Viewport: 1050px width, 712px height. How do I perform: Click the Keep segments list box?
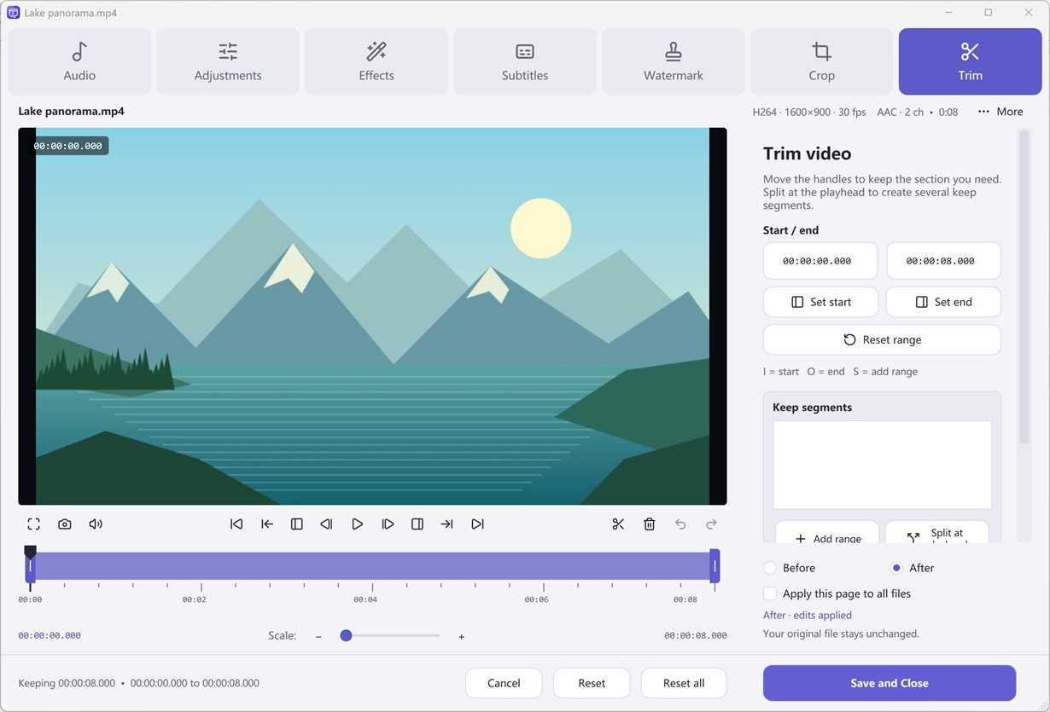click(x=882, y=465)
